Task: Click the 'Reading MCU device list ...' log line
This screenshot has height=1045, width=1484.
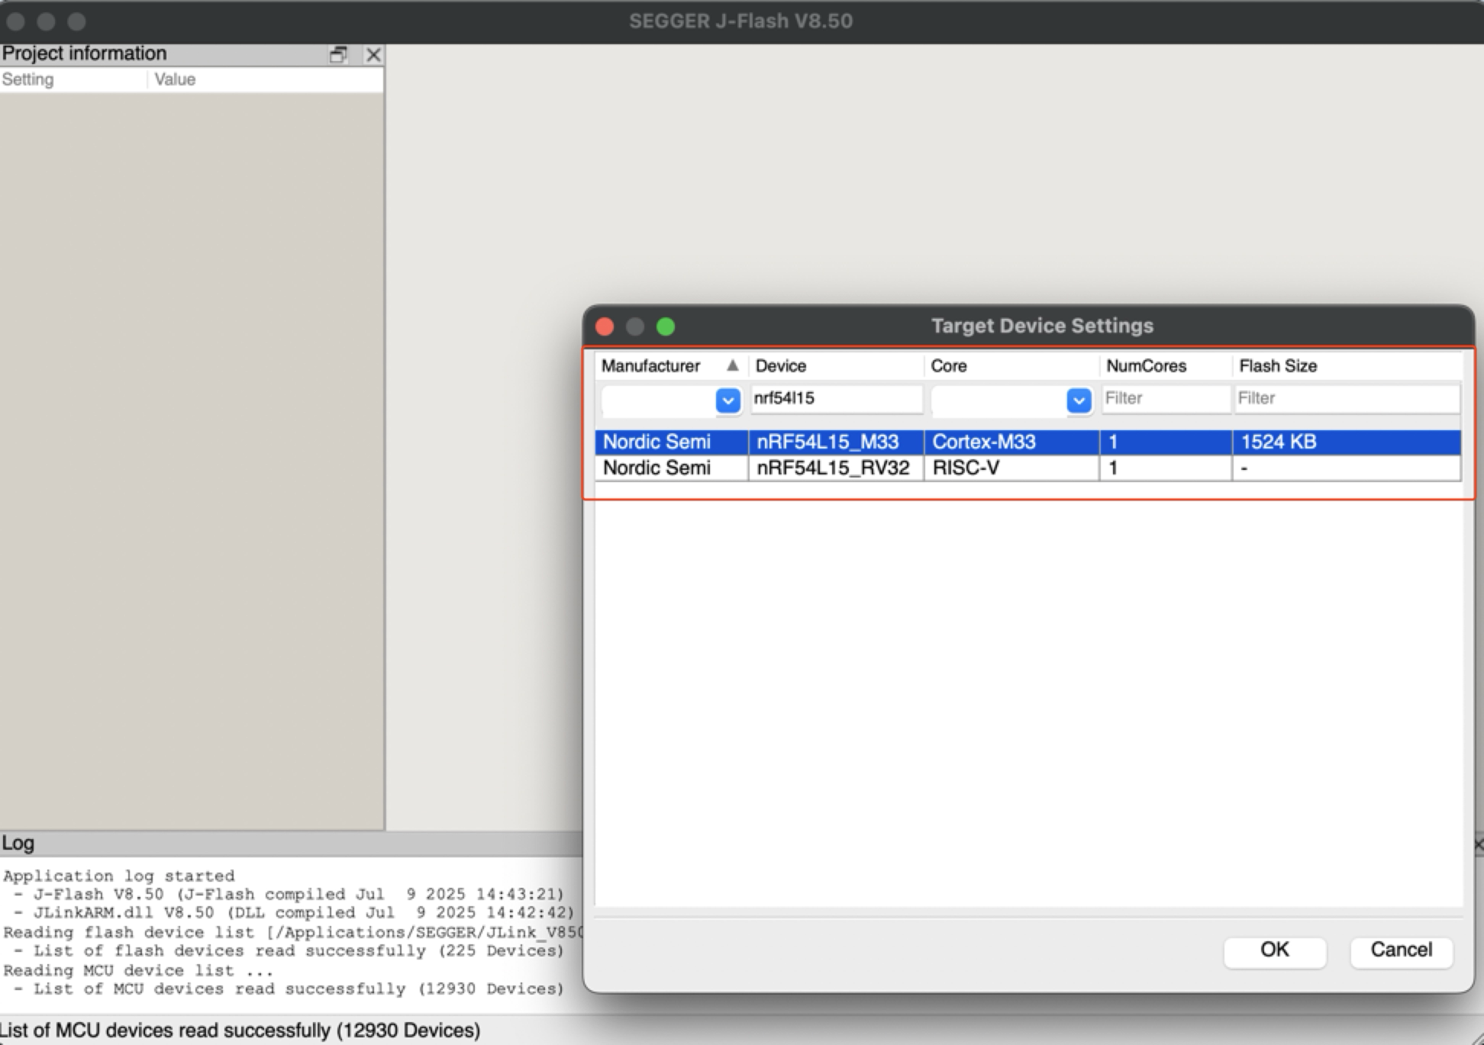Action: [x=138, y=971]
